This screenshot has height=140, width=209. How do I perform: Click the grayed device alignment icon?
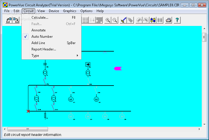coord(160,20)
